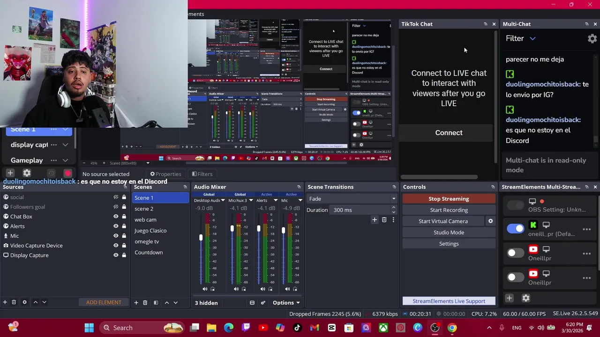Viewport: 600px width, 337px height.
Task: Open Multi-Stream settings gear icon
Action: [x=526, y=298]
